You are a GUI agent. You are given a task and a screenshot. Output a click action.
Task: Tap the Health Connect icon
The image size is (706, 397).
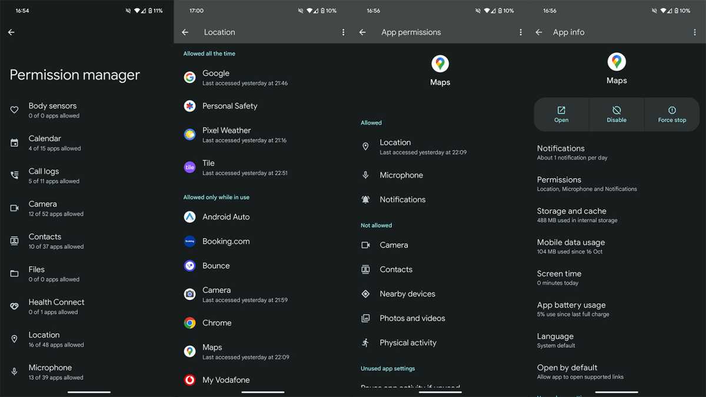pos(15,306)
